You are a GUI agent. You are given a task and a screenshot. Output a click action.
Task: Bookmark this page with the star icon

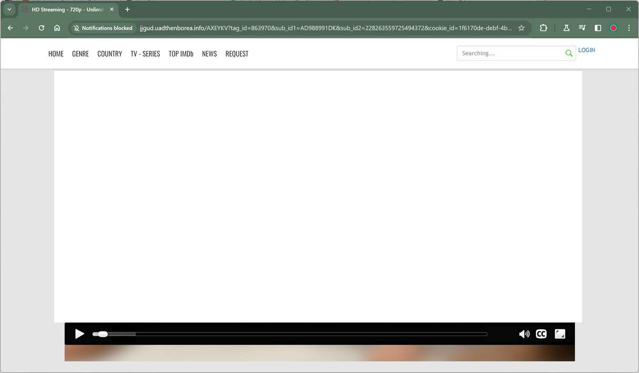point(521,28)
